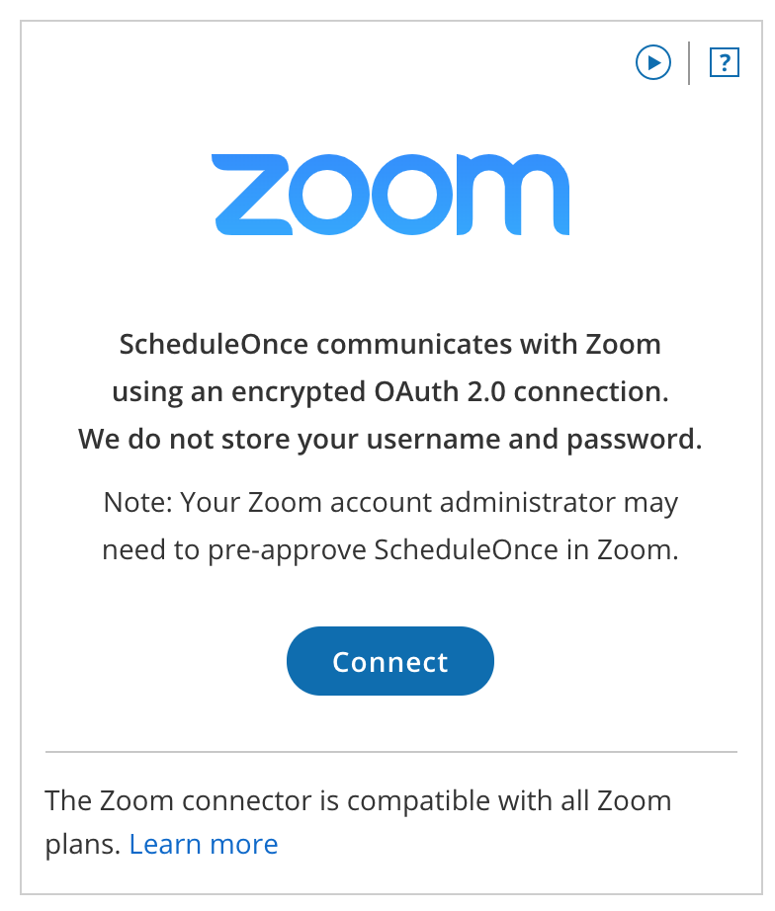The height and width of the screenshot is (911, 775).
Task: Click the letter Z in the Zoom logo
Action: (x=252, y=195)
